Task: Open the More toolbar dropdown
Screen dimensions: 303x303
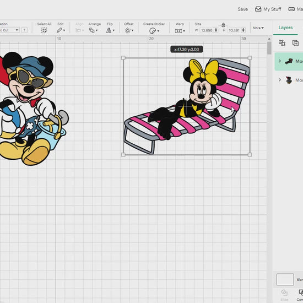Action: tap(258, 28)
